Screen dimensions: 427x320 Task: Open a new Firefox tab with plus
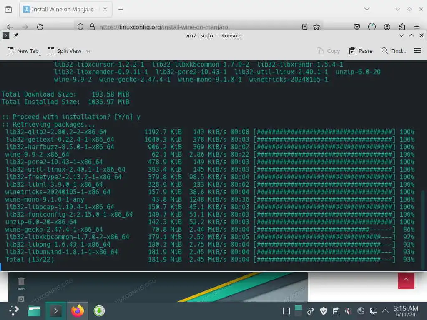121,10
